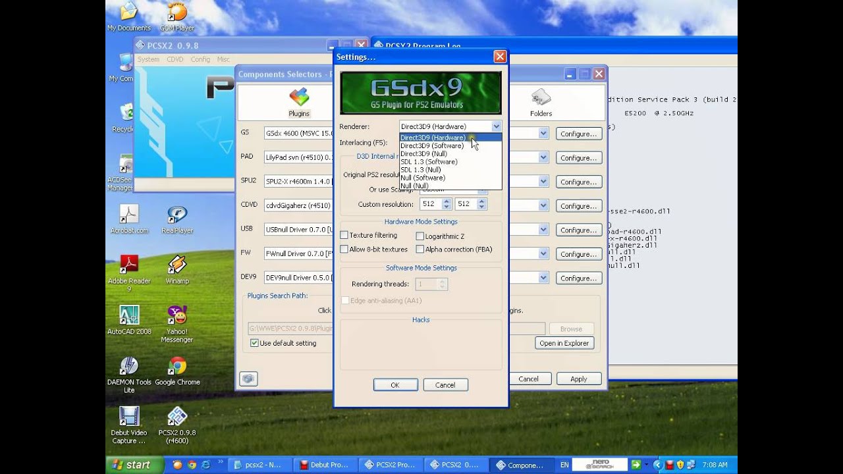Open FW plugin dropdown arrow

543,253
